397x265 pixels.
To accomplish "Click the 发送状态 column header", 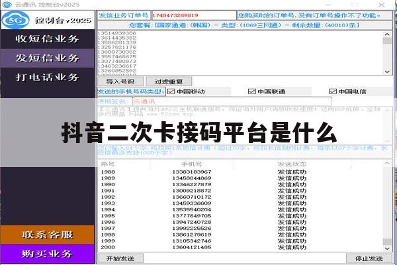I will 292,164.
